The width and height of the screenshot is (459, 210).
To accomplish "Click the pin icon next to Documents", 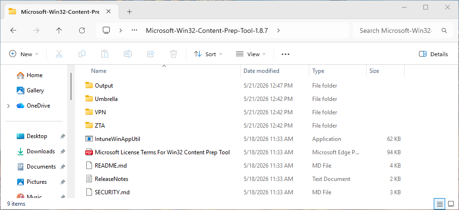I will (x=62, y=167).
